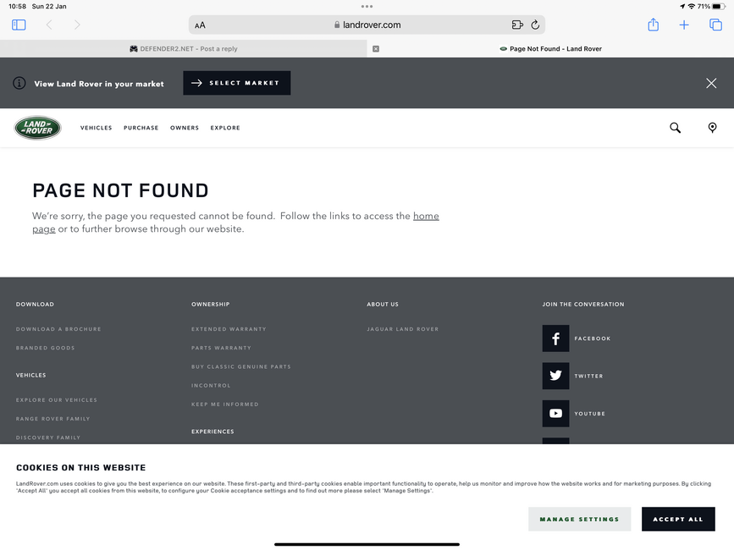Click Download a Brochure footer link
This screenshot has width=734, height=550.
click(x=58, y=329)
